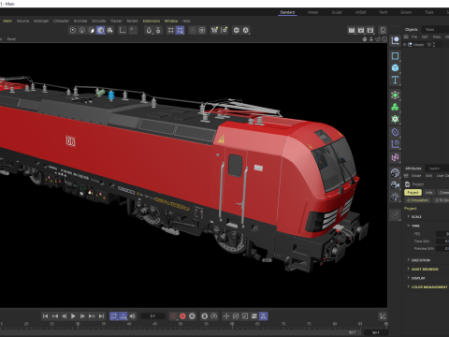
Task: Go to end of animation
Action: (101, 316)
